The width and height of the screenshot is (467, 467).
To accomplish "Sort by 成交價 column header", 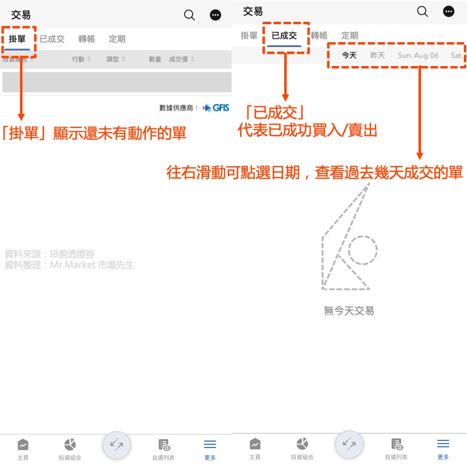I will point(182,59).
